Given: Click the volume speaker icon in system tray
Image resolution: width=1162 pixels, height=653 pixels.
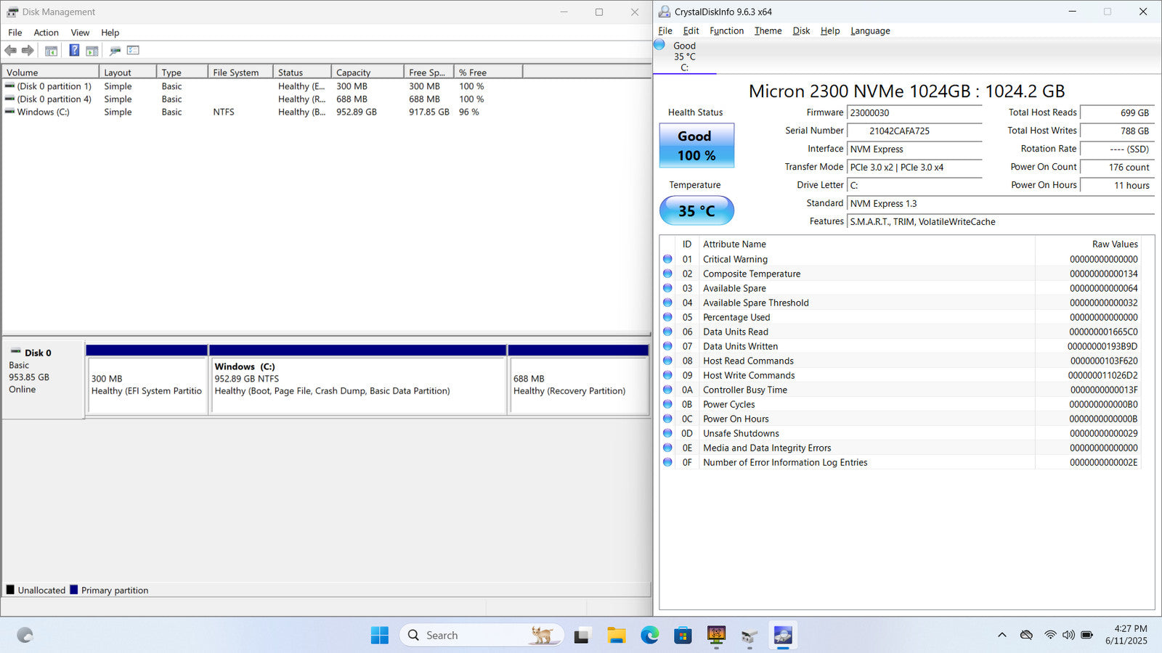Looking at the screenshot, I should pyautogui.click(x=1068, y=635).
